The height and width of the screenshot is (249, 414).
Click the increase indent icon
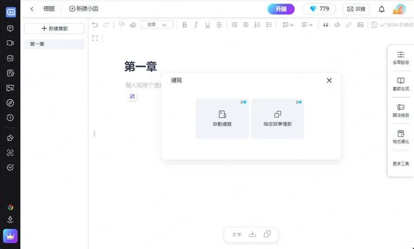tap(246, 25)
